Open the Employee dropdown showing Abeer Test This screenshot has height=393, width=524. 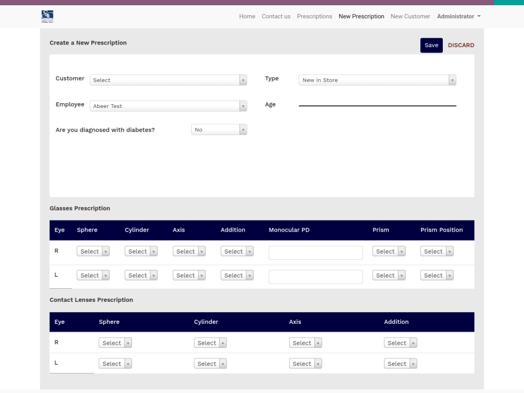click(168, 106)
